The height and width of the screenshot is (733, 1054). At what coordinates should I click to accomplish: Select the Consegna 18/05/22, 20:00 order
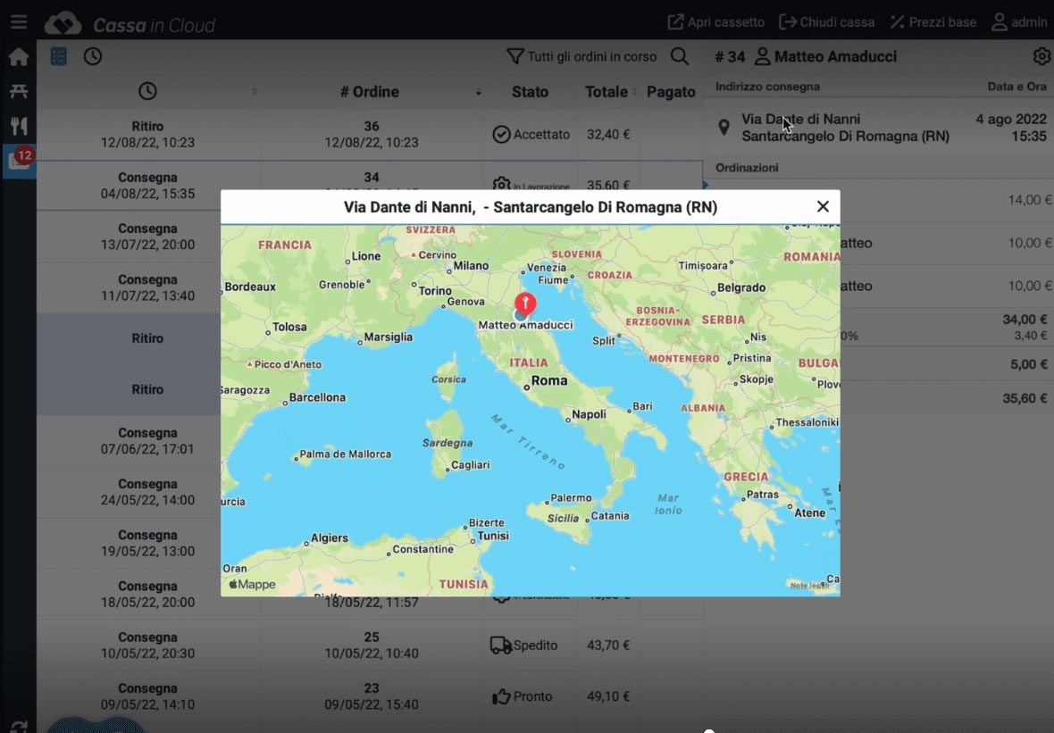point(147,594)
